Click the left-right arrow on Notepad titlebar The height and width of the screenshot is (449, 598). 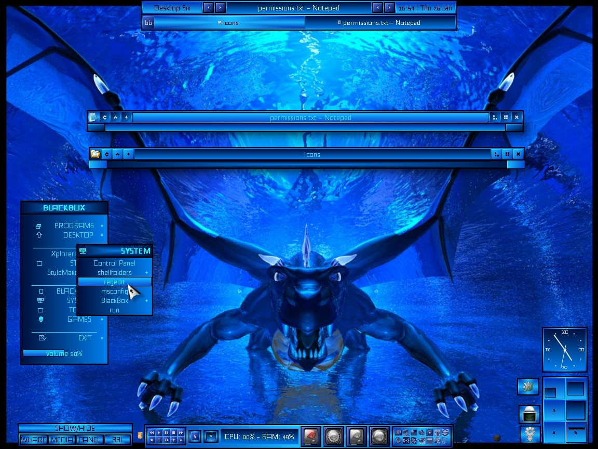click(104, 117)
